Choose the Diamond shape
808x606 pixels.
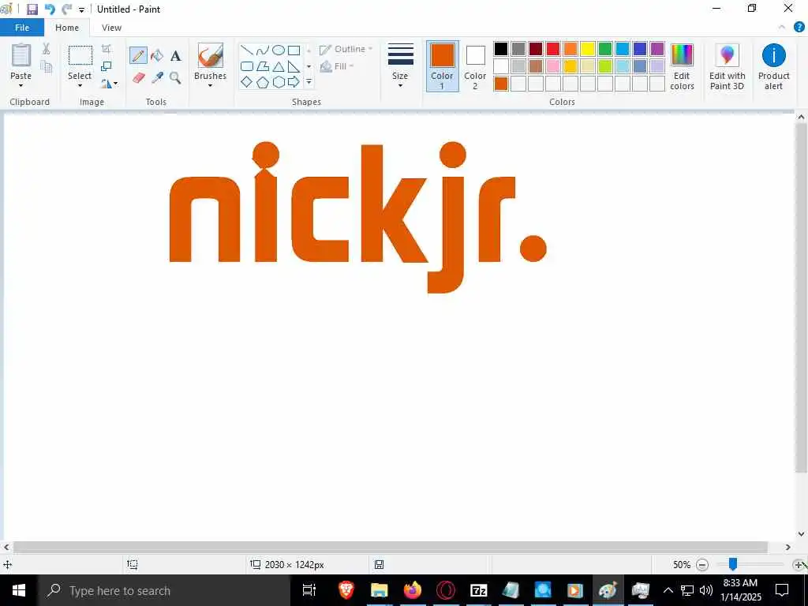pos(247,82)
